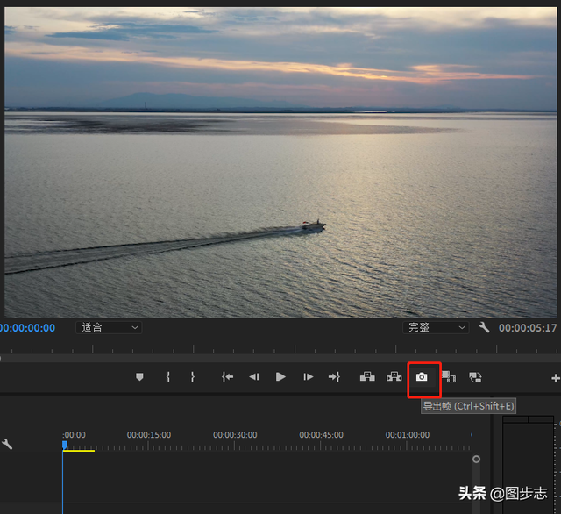Toggle the comparison view icon
Screen dimensions: 561x514
(449, 377)
